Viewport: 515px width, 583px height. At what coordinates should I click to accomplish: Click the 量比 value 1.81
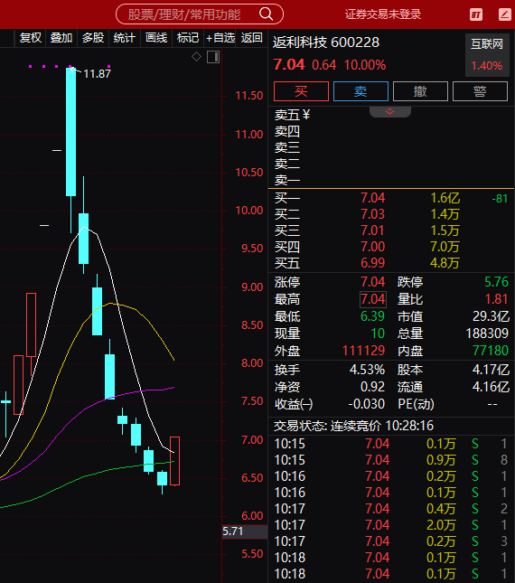(x=496, y=299)
